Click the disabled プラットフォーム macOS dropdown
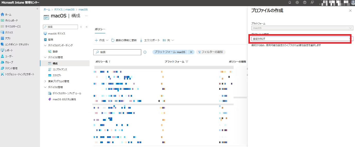Image resolution: width=355 pixels, height=147 pixels. [302, 28]
